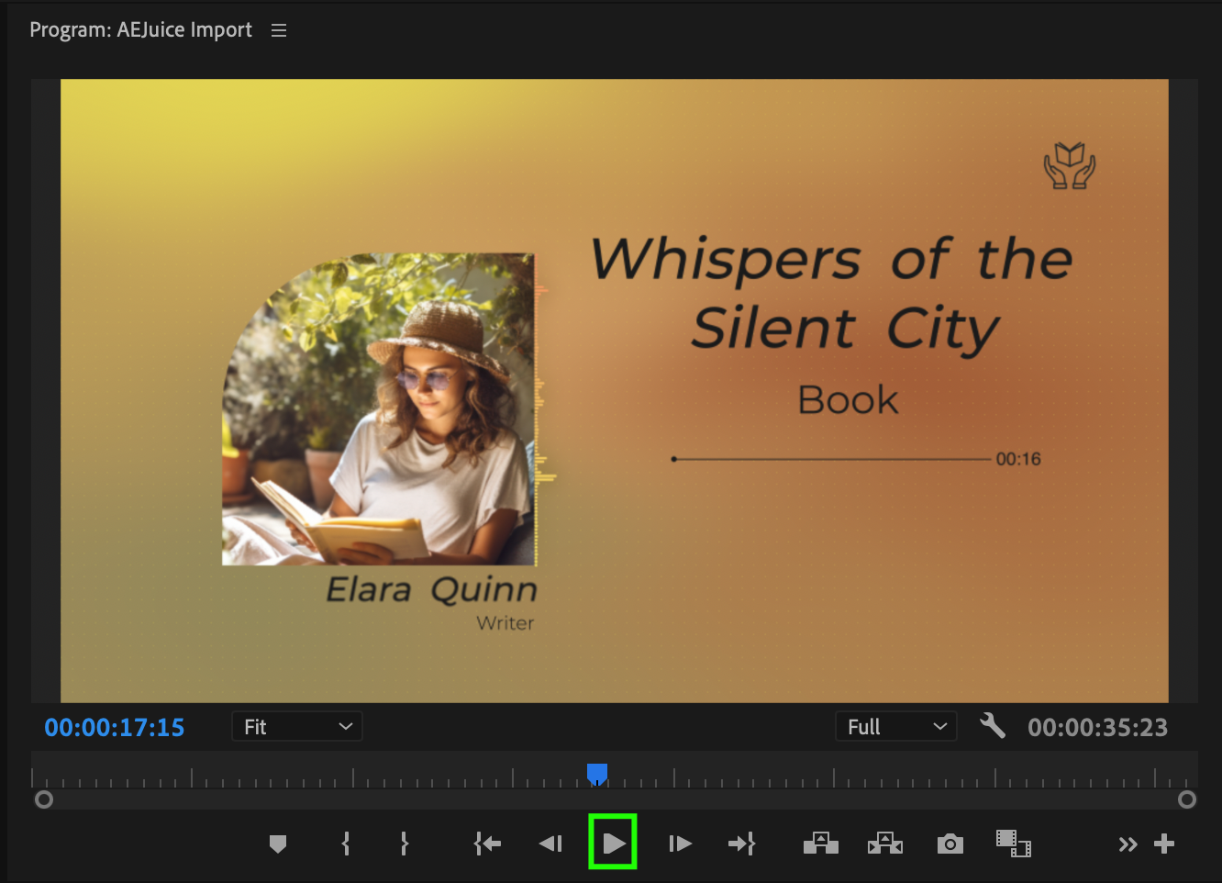Step back one frame
Image resolution: width=1222 pixels, height=883 pixels.
550,844
